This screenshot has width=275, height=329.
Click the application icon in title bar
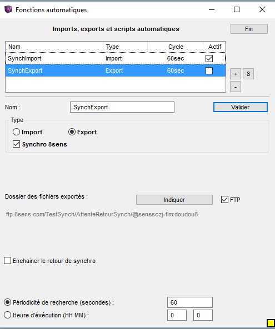pos(8,9)
